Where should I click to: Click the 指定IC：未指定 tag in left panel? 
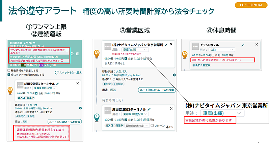click(x=24, y=116)
